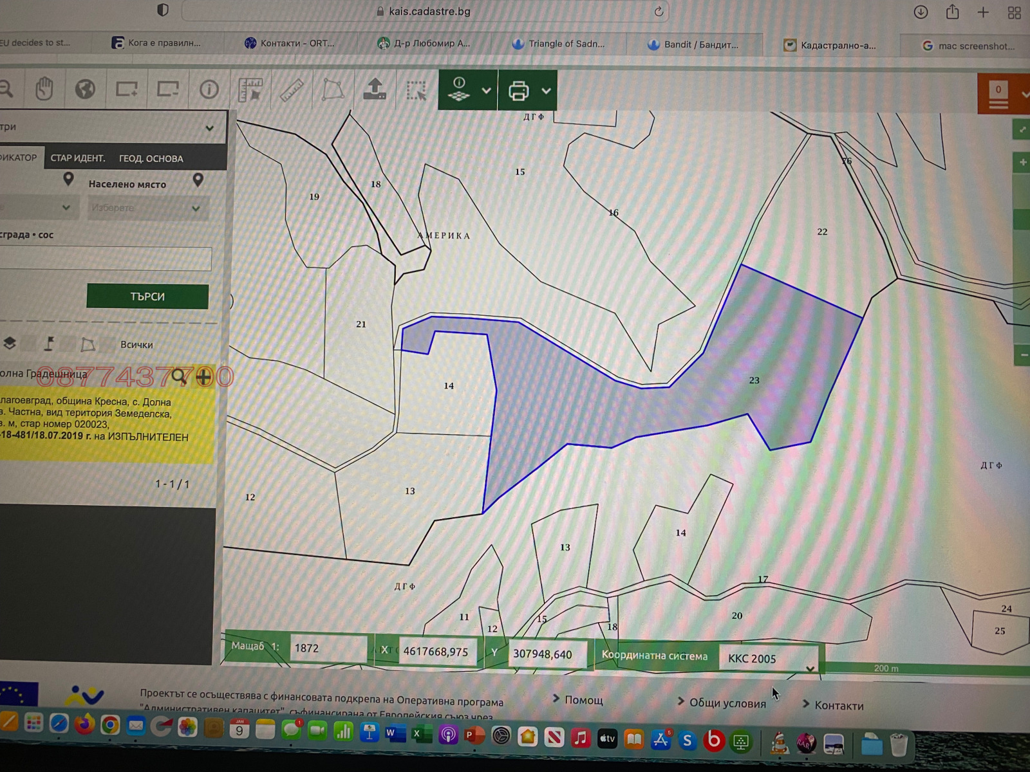Toggle the checkbox left of Всички

[x=107, y=344]
